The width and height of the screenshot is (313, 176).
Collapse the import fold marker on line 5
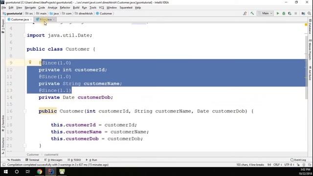coord(24,35)
